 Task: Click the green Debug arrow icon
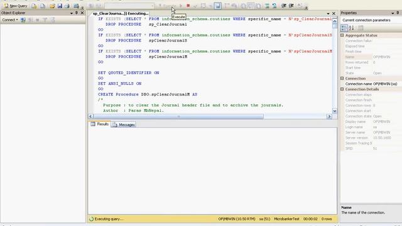pyautogui.click(x=181, y=6)
